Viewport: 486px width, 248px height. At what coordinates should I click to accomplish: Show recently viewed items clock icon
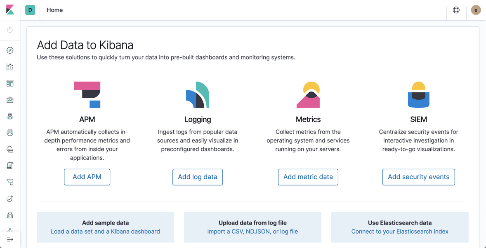(10, 30)
